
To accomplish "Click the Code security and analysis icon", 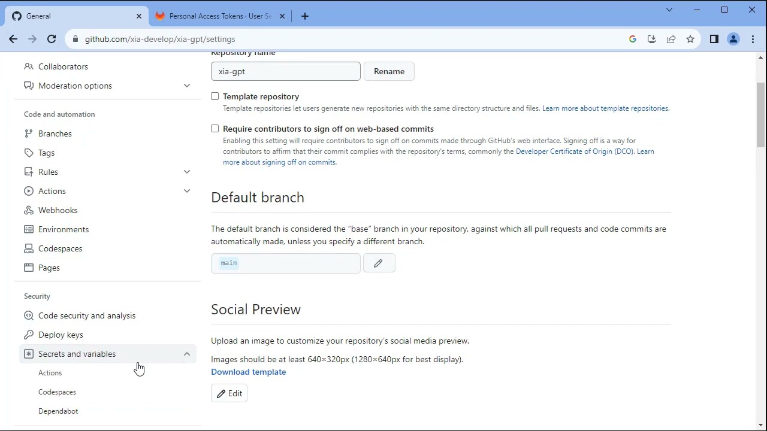I will pyautogui.click(x=29, y=315).
